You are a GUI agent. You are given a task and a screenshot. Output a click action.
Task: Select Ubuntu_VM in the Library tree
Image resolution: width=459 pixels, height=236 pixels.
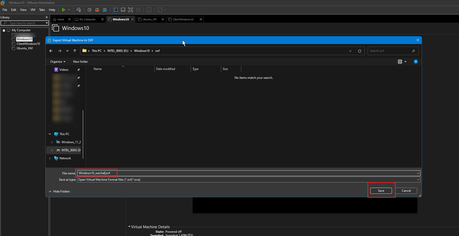[24, 48]
